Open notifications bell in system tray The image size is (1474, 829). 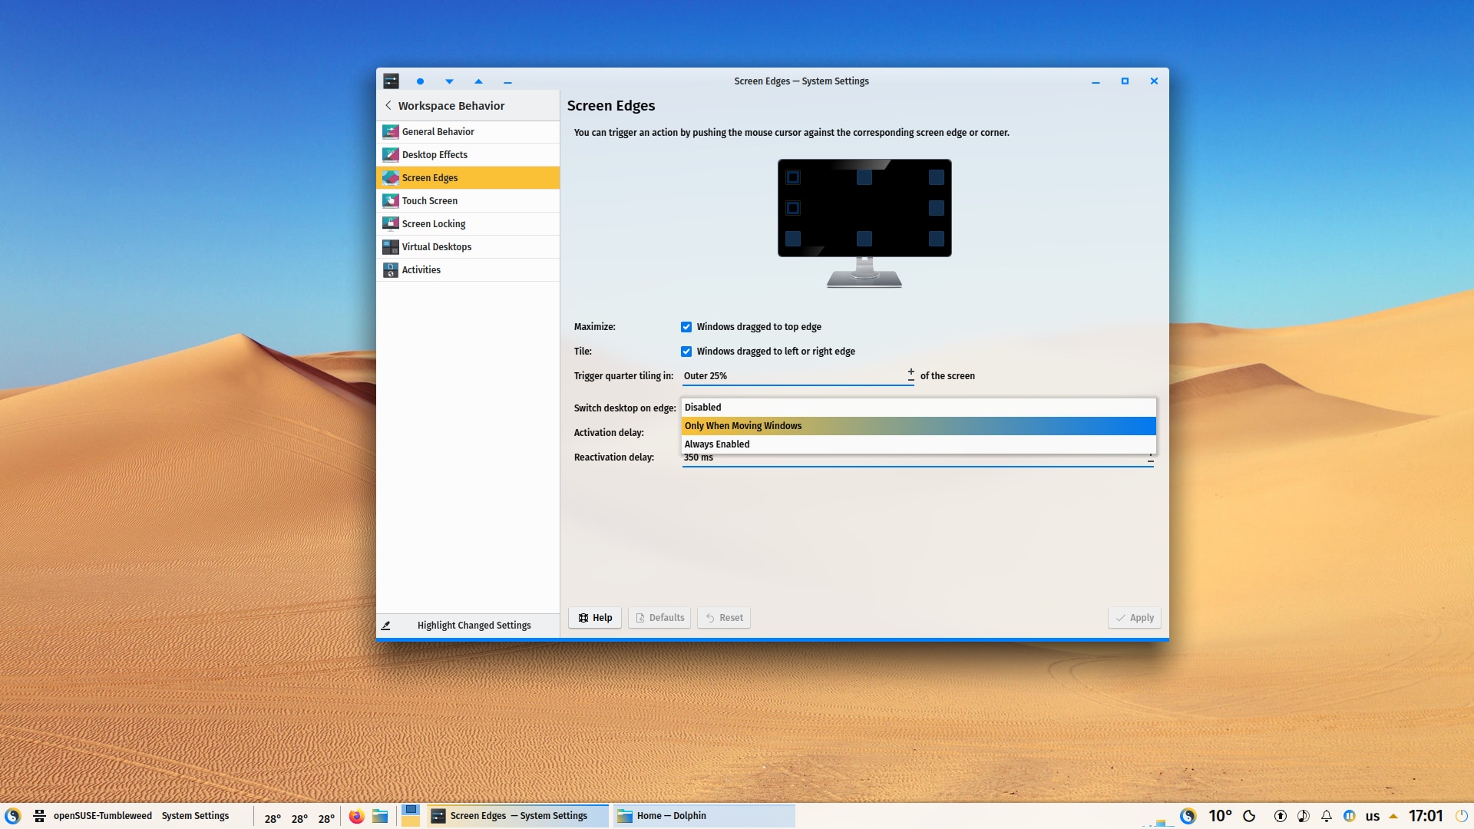1326,816
